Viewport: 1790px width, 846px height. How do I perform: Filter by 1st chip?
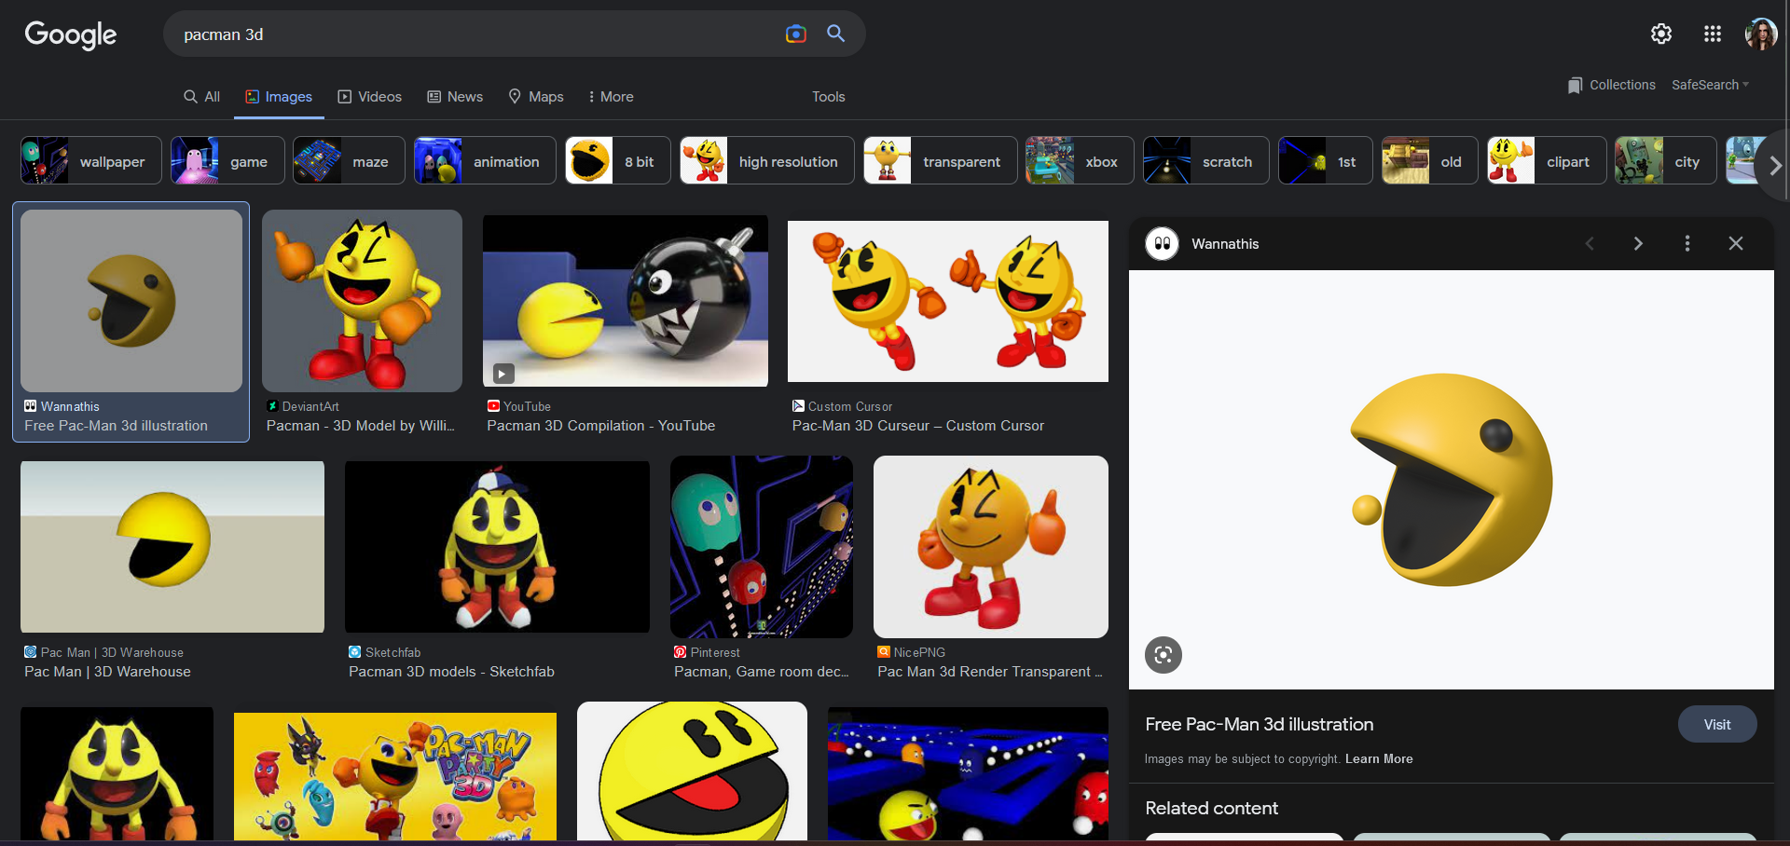(1326, 160)
